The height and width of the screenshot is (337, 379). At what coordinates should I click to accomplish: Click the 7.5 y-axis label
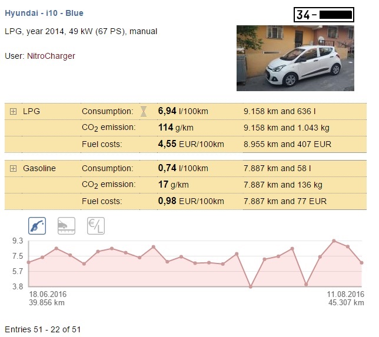pyautogui.click(x=18, y=256)
